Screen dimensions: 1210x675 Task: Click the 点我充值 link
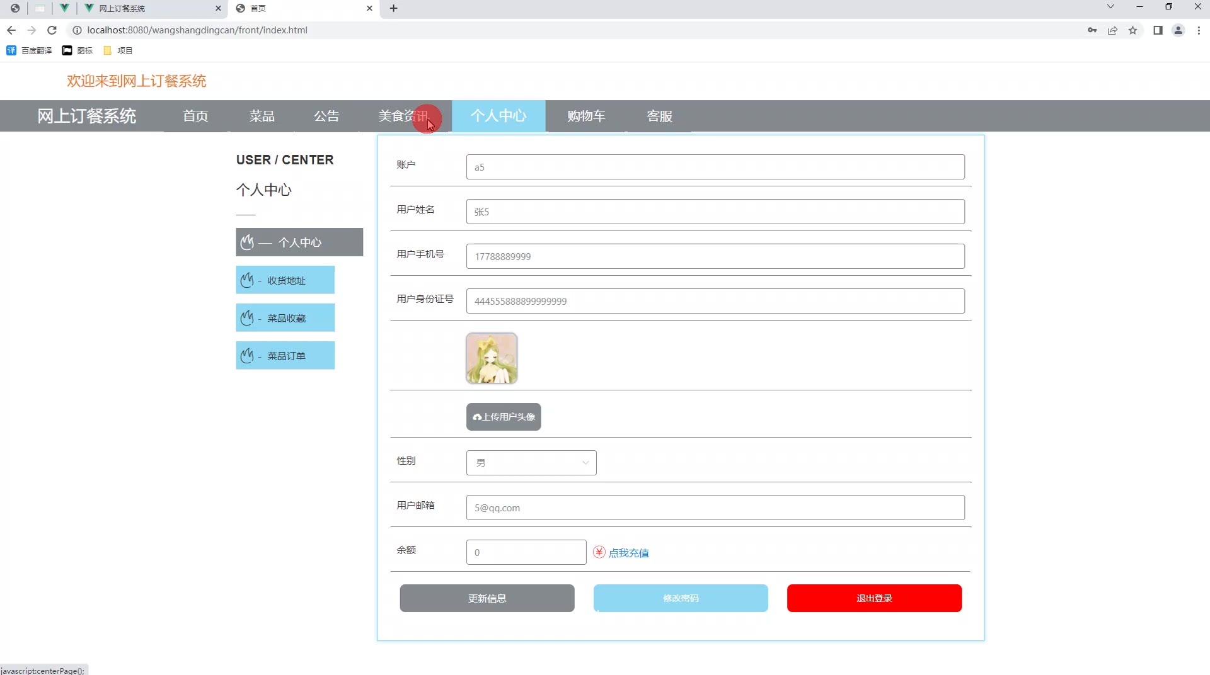tap(628, 553)
